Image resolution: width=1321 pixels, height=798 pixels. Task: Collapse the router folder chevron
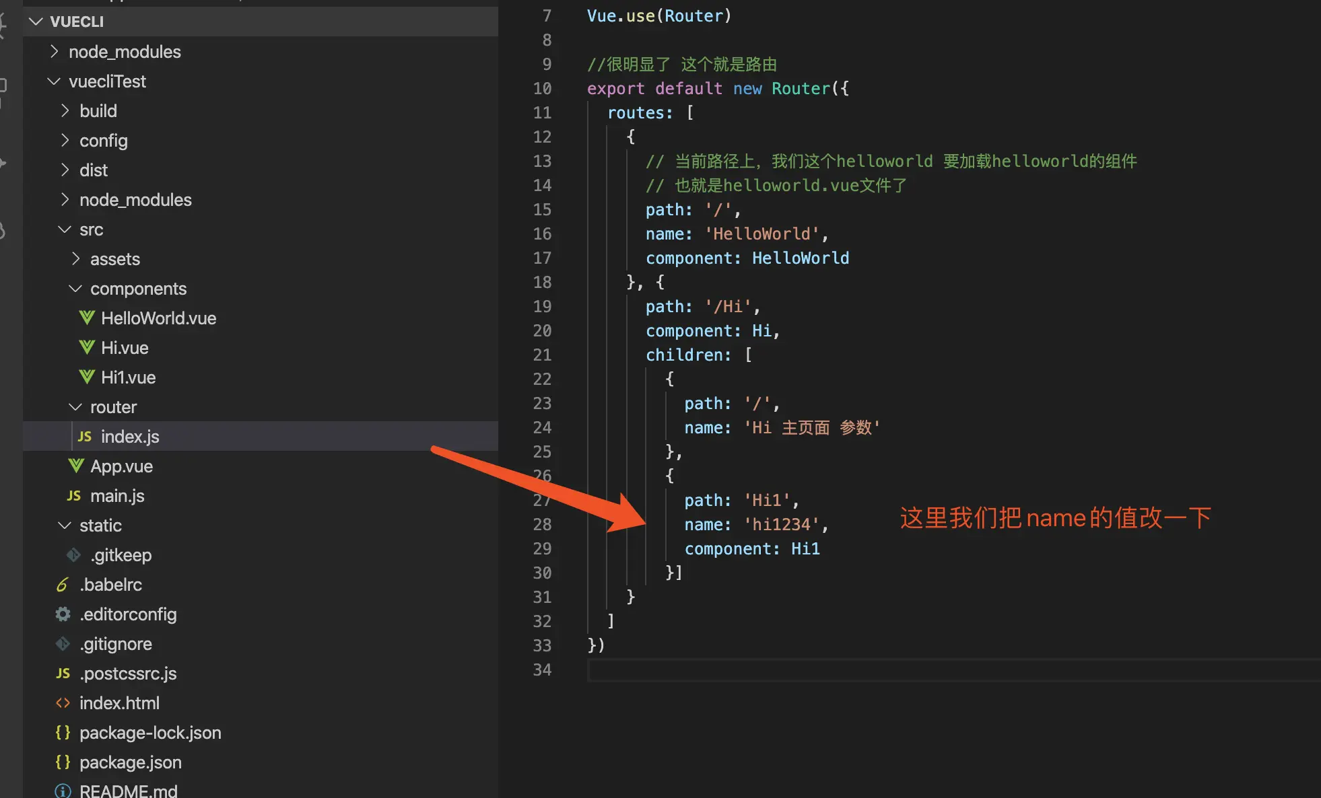tap(75, 407)
